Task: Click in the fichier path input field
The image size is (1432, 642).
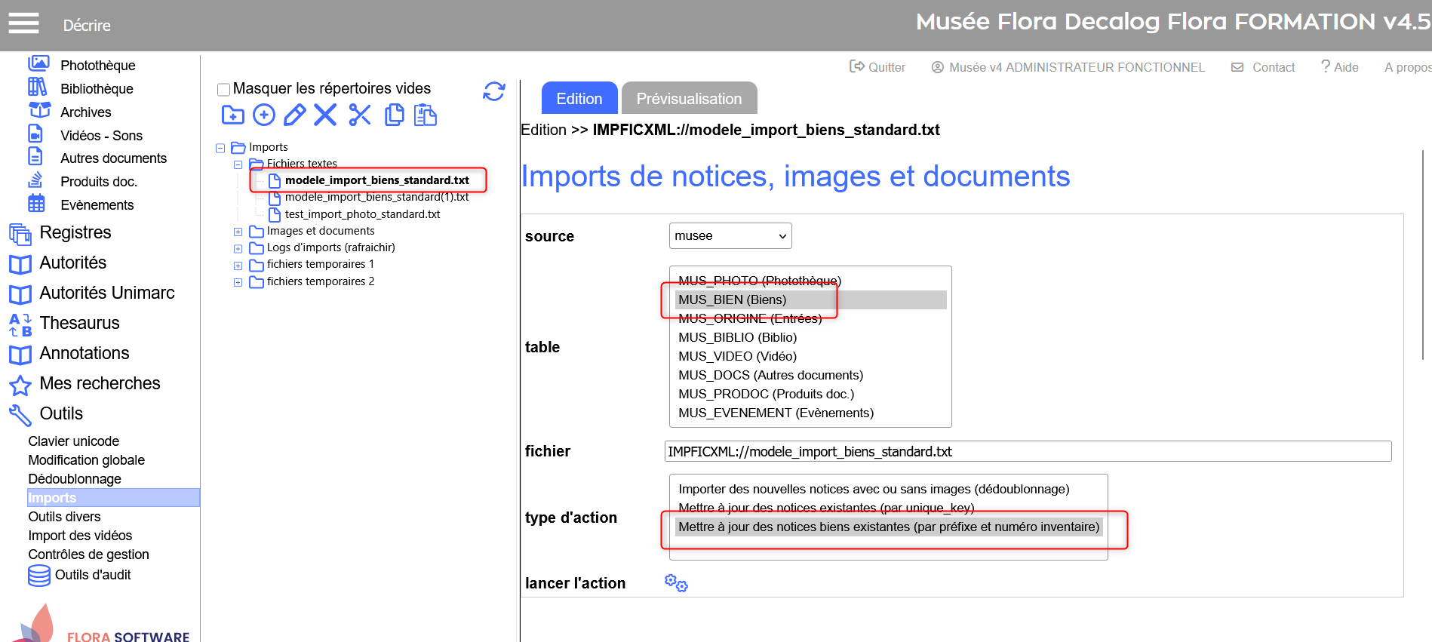Action: tap(1028, 451)
